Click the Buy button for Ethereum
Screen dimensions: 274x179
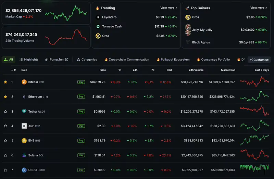(81, 97)
